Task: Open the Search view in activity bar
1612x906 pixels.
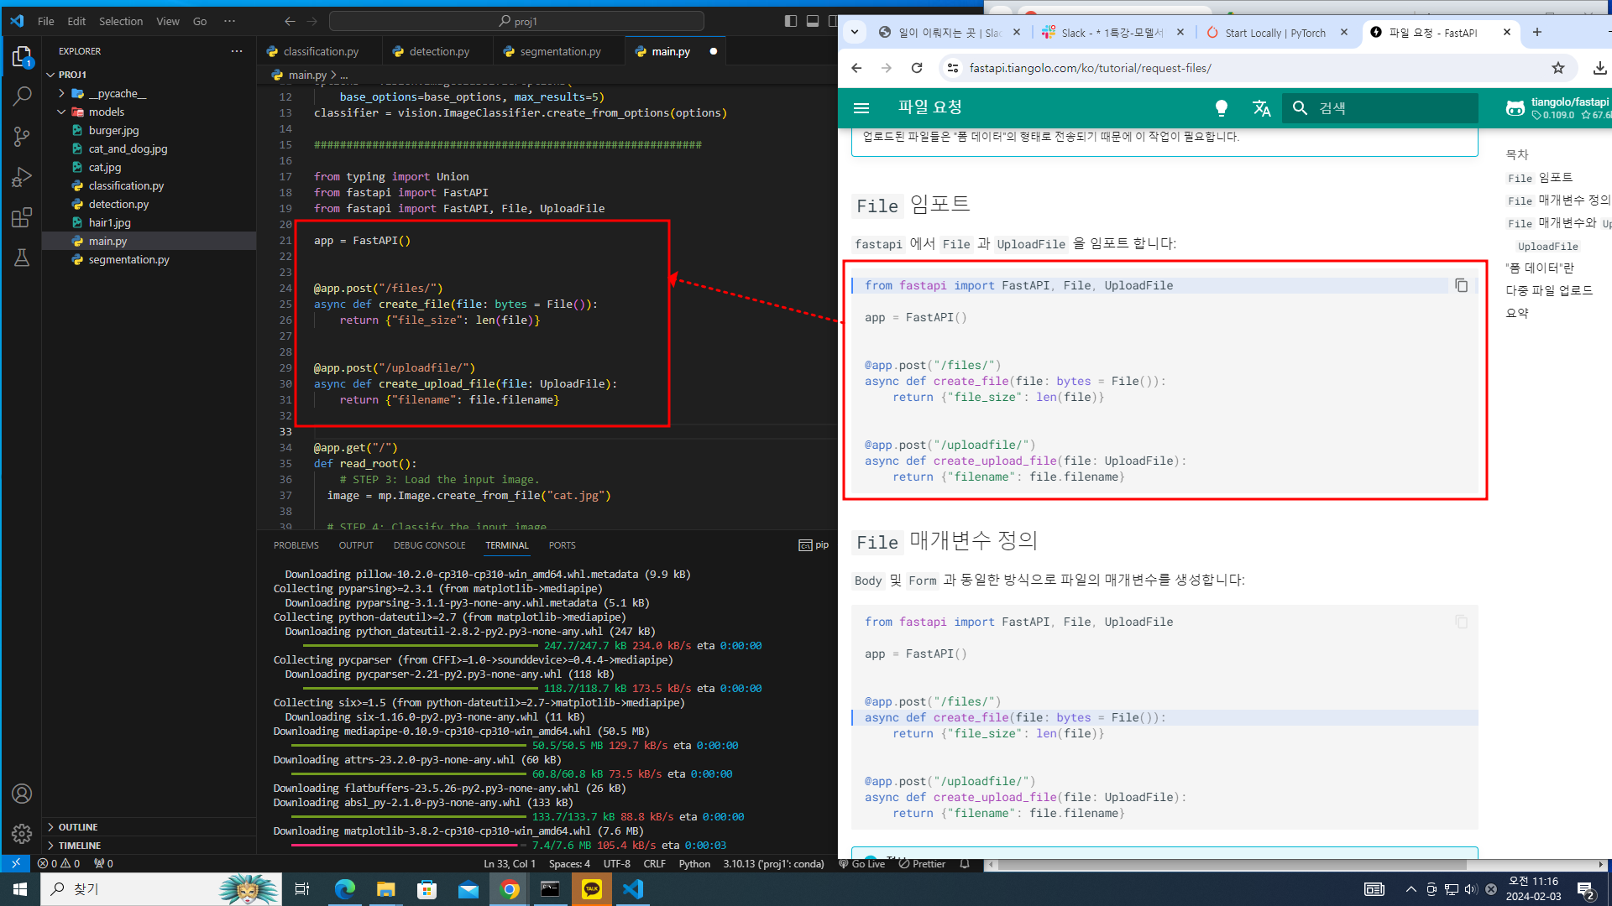Action: [22, 96]
